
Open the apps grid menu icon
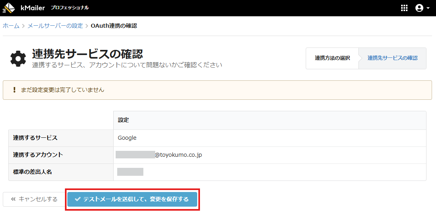click(x=404, y=8)
